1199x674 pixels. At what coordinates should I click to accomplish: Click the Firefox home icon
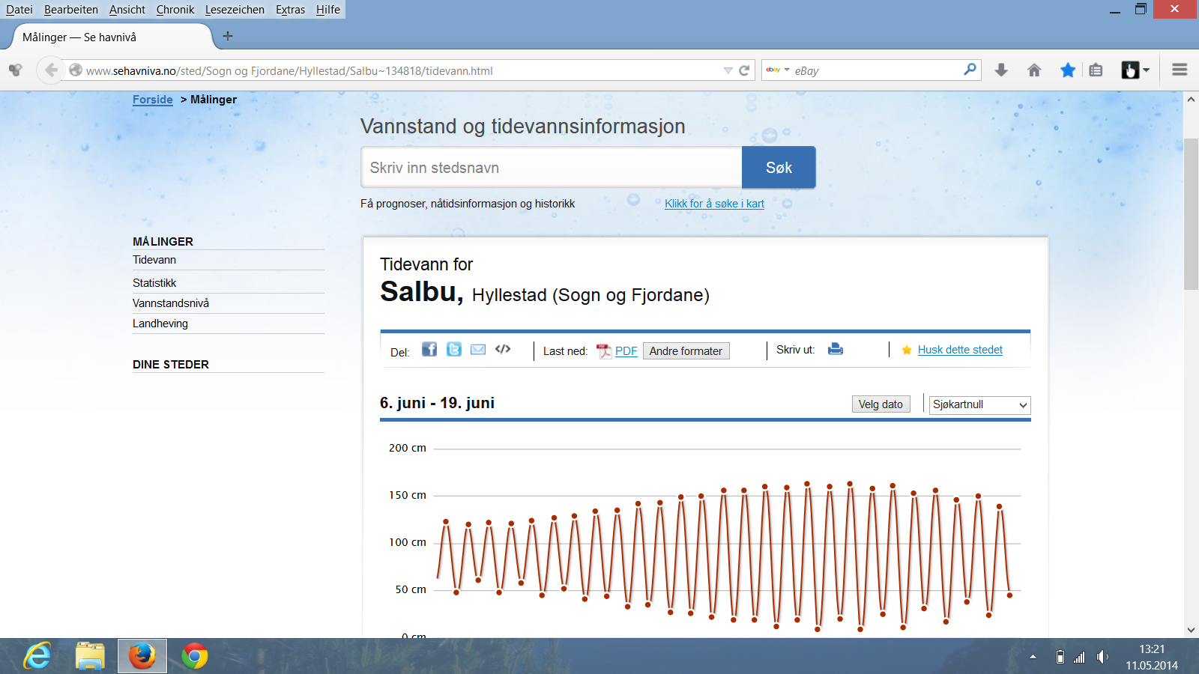click(x=1034, y=70)
